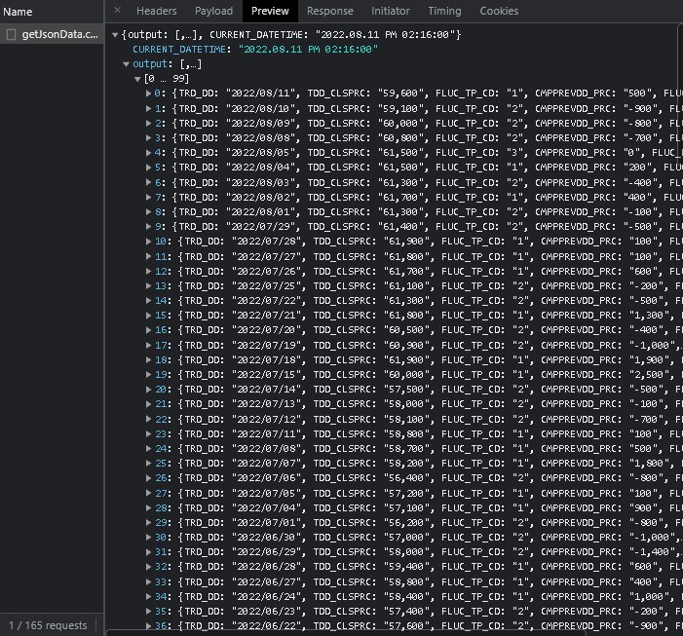Click closing price "60,500" in entry 16
Viewport: 683px width, 636px height.
coord(406,330)
